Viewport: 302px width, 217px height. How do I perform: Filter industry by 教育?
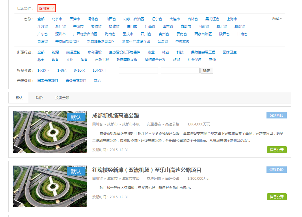point(55,60)
